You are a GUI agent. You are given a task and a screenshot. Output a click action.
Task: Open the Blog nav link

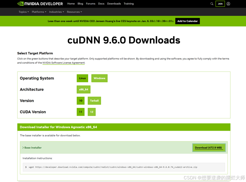click(x=80, y=4)
